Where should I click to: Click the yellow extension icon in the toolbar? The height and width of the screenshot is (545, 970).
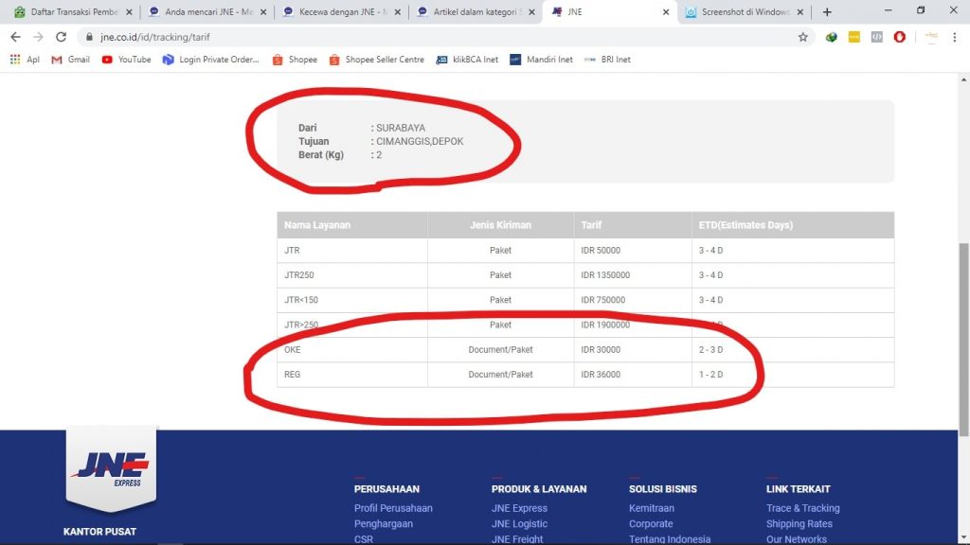click(854, 36)
